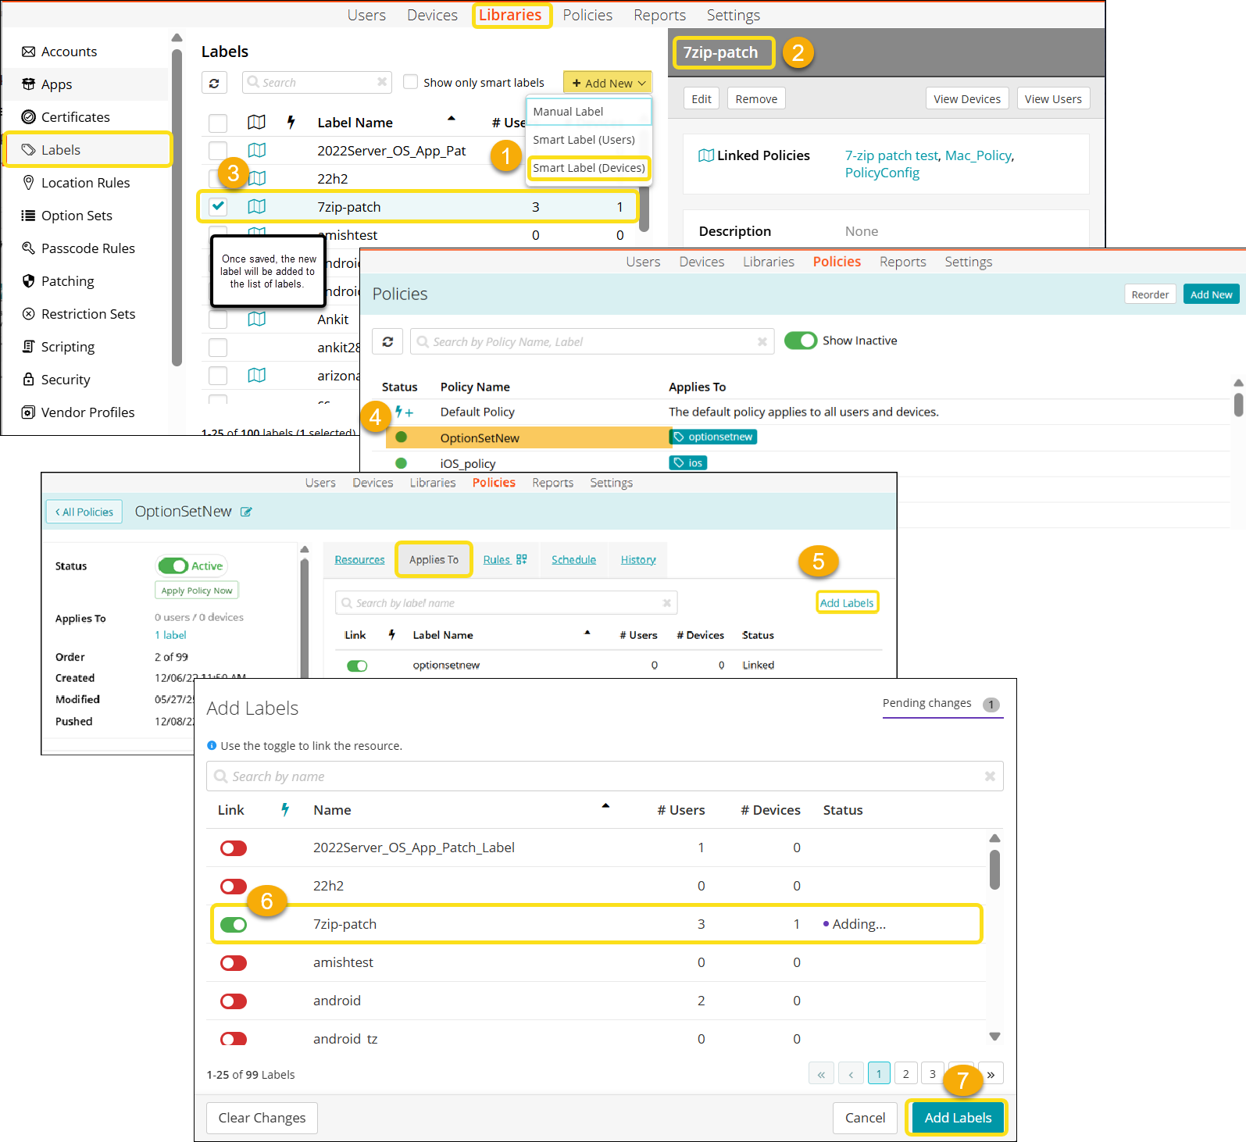Open the Add New labels dropdown

608,83
